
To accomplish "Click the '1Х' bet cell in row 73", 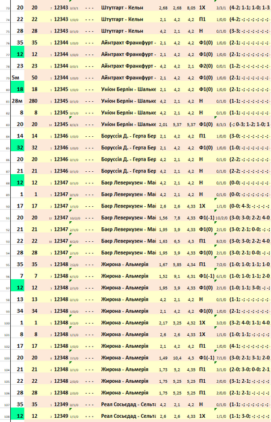I will [202, 8].
